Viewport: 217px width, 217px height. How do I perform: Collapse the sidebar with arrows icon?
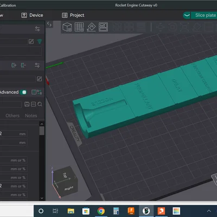(x=49, y=24)
